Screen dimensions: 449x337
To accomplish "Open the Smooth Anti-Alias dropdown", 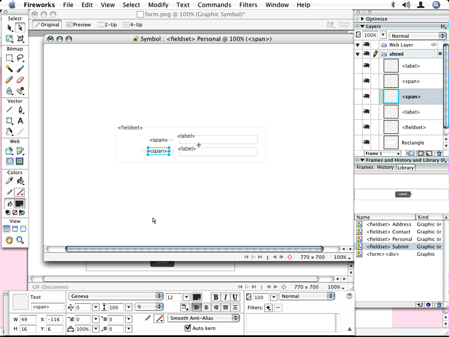I will 203,318.
